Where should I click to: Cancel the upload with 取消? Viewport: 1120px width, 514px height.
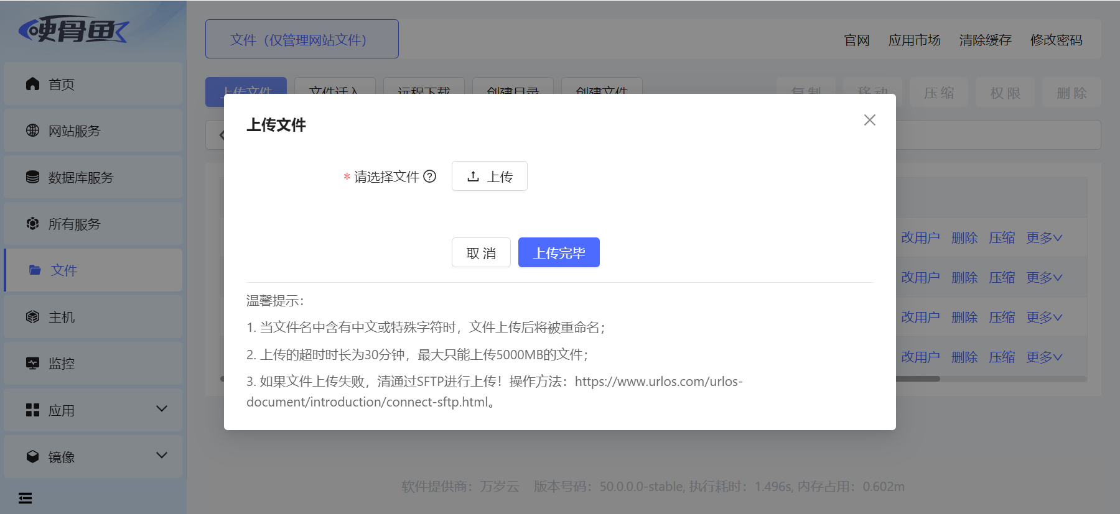pyautogui.click(x=481, y=252)
